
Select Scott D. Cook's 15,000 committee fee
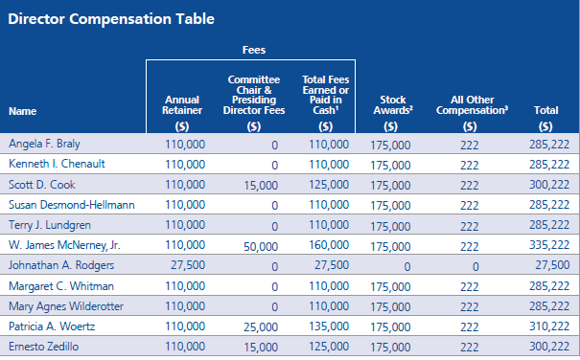(x=261, y=185)
